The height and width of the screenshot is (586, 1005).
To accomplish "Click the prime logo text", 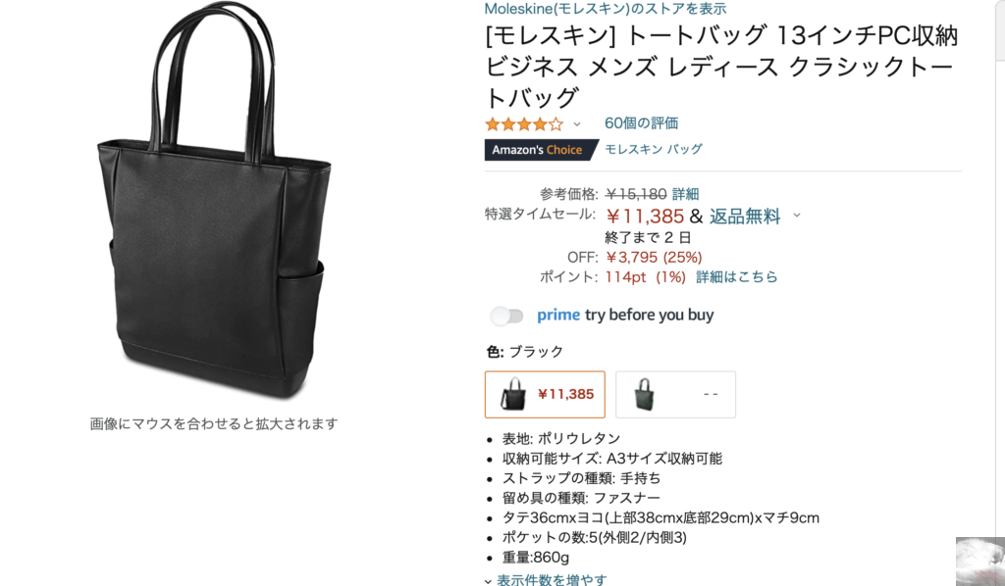I will pyautogui.click(x=558, y=315).
